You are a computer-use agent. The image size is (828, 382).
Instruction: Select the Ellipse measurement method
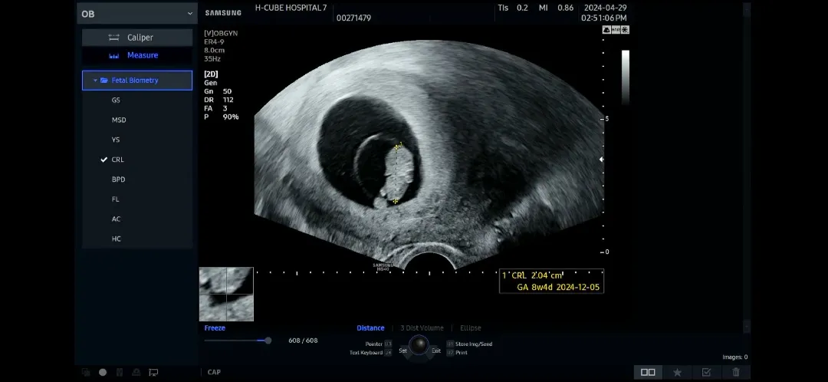click(x=471, y=328)
